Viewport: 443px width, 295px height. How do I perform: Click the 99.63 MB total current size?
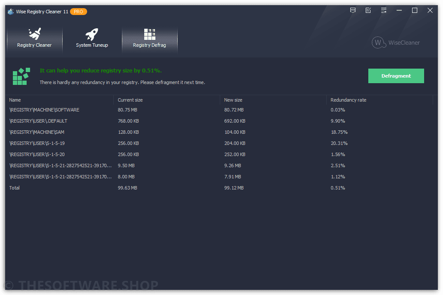point(127,188)
